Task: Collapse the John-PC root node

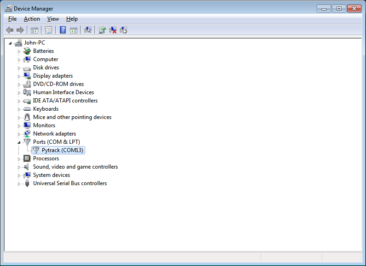Action: click(10, 43)
